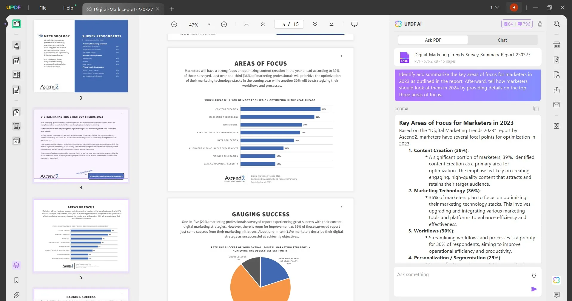
Task: Open the File menu
Action: (x=43, y=8)
